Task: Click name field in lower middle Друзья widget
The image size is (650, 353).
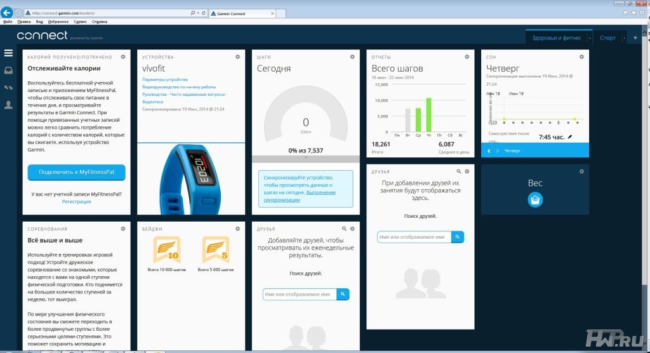Action: coord(300,294)
